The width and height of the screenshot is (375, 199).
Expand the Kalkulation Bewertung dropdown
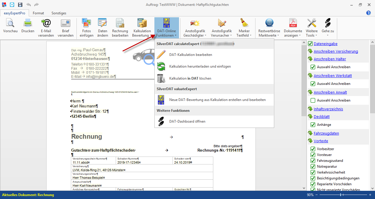click(x=142, y=28)
